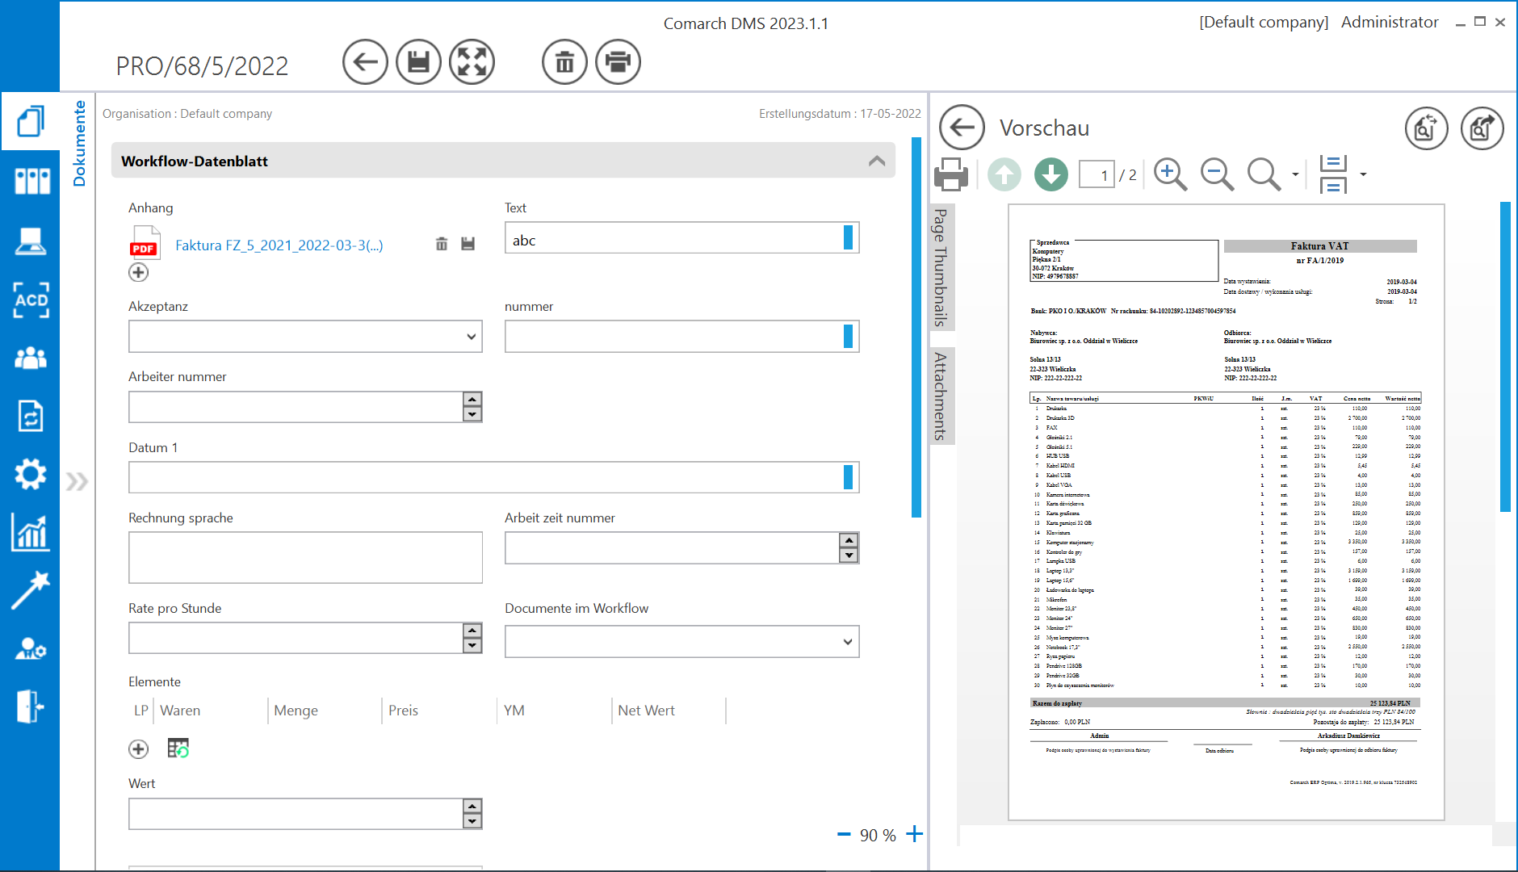Select the Dokumente module icon in the sidebar
The width and height of the screenshot is (1518, 872).
pos(30,120)
